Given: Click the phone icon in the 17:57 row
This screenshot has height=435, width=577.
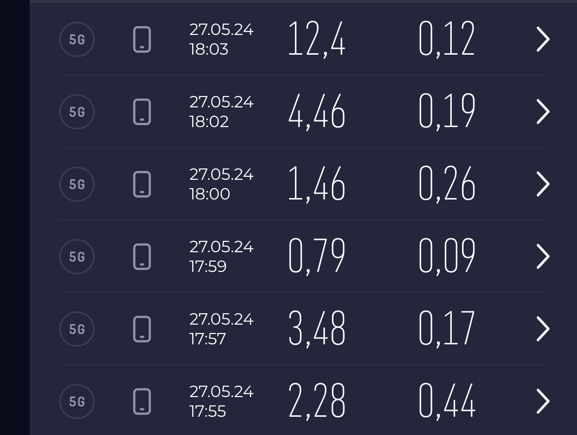Looking at the screenshot, I should coord(142,329).
